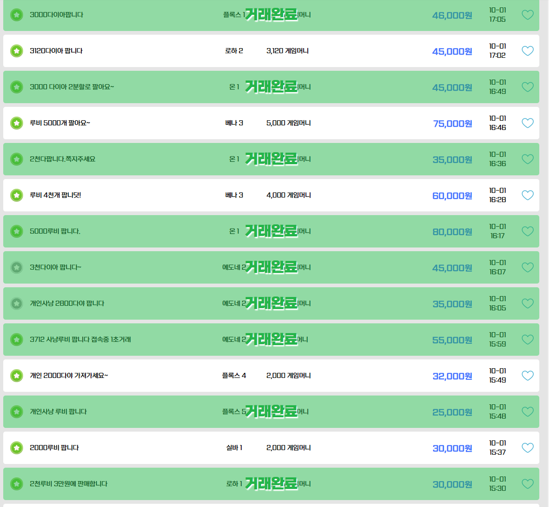Screen dimensions: 549x507
Task: Click the 실바 1 server label
Action: (234, 448)
